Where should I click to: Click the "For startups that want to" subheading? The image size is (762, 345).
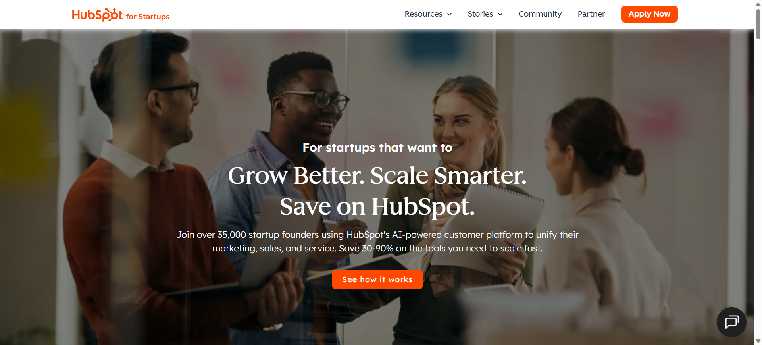click(377, 148)
